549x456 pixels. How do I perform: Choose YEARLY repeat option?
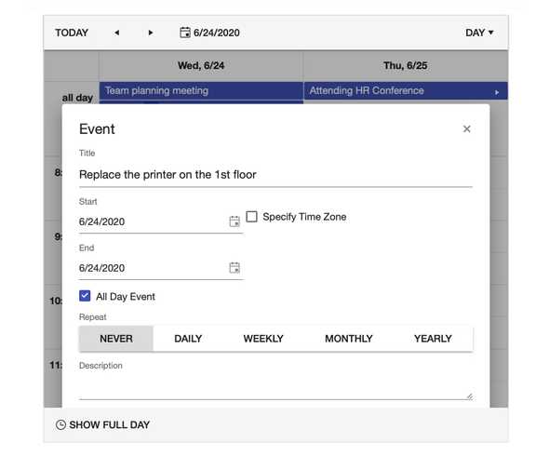coord(433,339)
